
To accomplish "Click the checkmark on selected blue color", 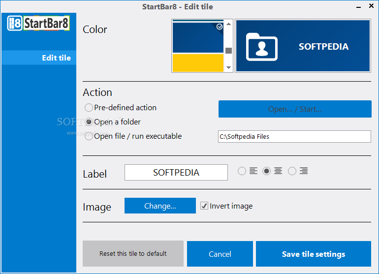I will tap(220, 27).
